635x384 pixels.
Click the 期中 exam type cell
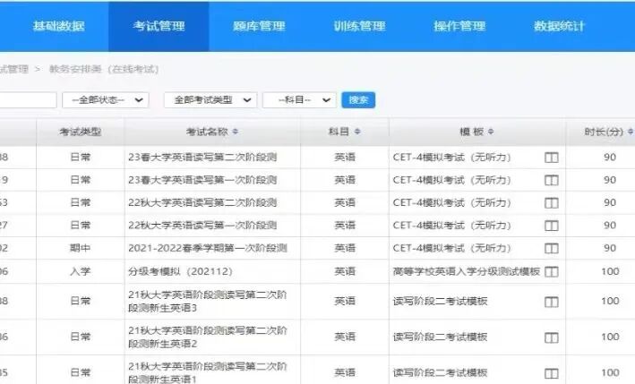81,248
